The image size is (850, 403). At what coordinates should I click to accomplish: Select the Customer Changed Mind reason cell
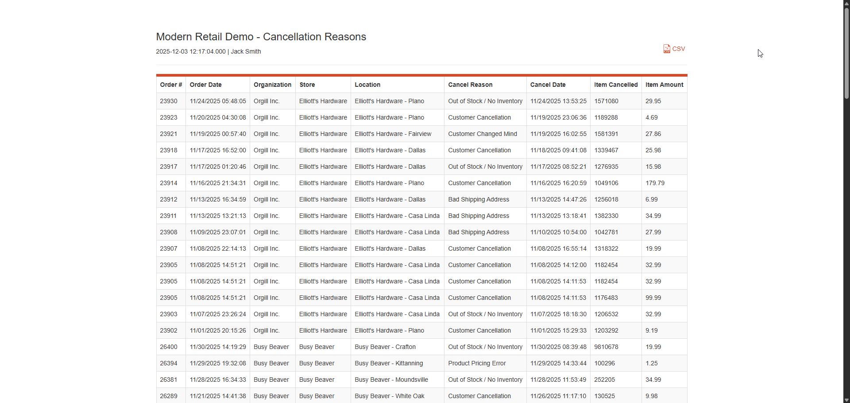pyautogui.click(x=485, y=134)
